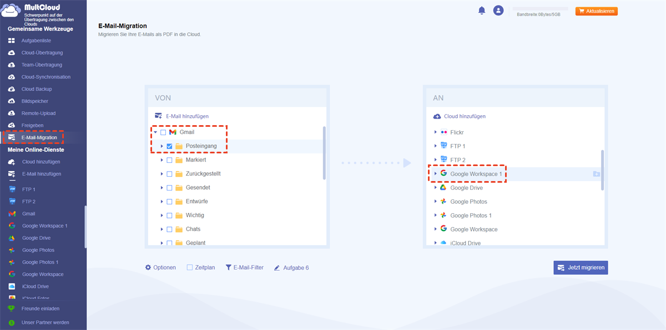Click the Aufgabenliste grid icon

click(x=11, y=40)
